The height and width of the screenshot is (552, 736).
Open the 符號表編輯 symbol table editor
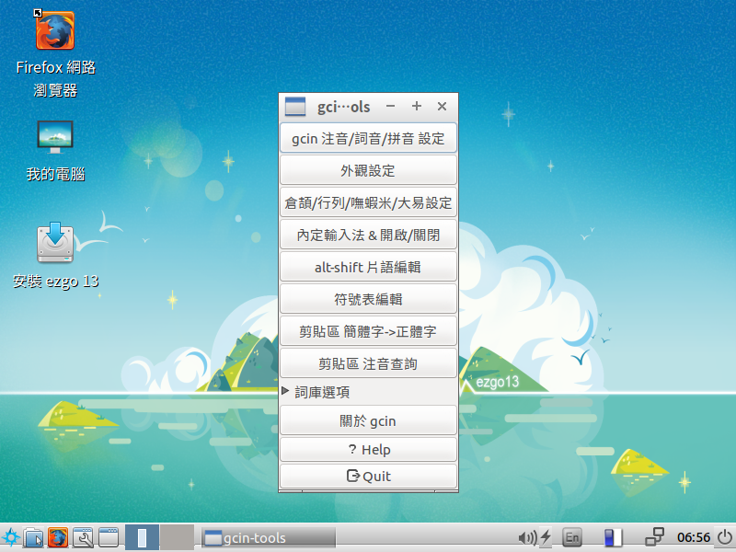pyautogui.click(x=368, y=299)
